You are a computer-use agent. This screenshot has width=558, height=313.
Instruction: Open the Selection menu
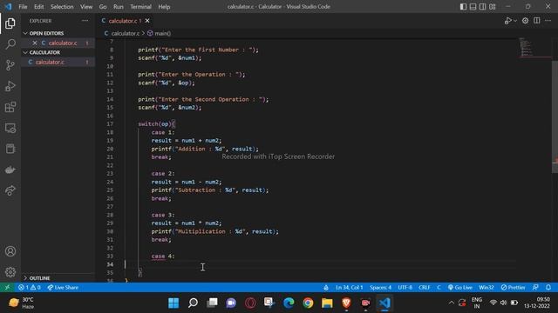click(62, 7)
